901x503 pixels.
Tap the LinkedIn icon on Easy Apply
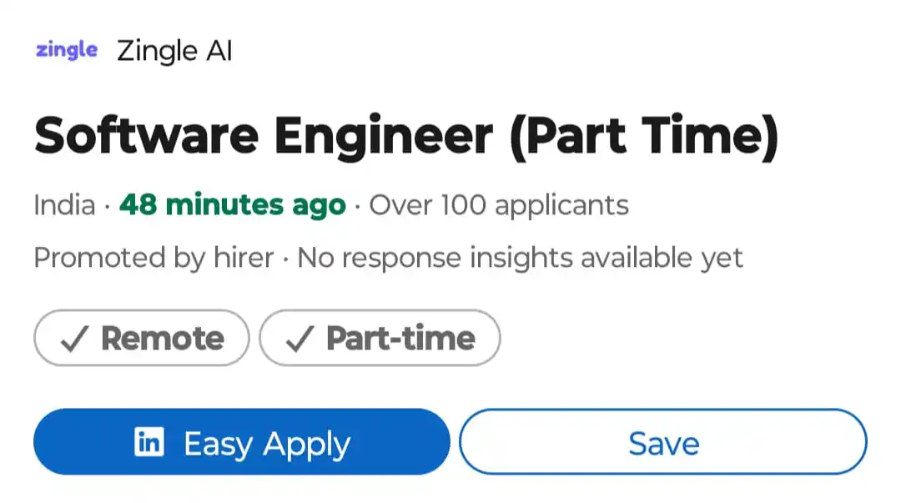point(149,442)
